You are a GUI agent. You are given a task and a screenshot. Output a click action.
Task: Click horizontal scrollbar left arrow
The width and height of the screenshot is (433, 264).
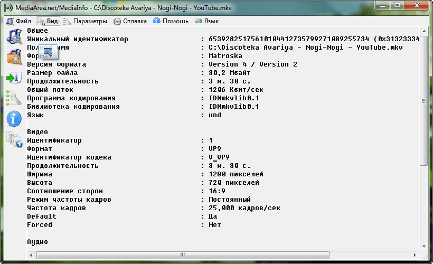(x=31, y=255)
